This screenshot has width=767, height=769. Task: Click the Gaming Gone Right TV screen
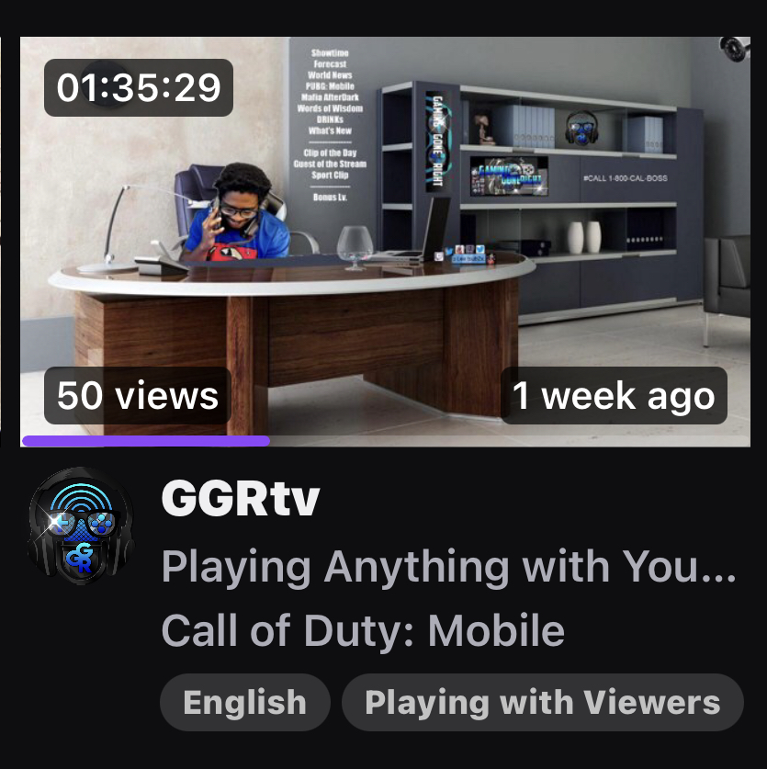[x=509, y=175]
